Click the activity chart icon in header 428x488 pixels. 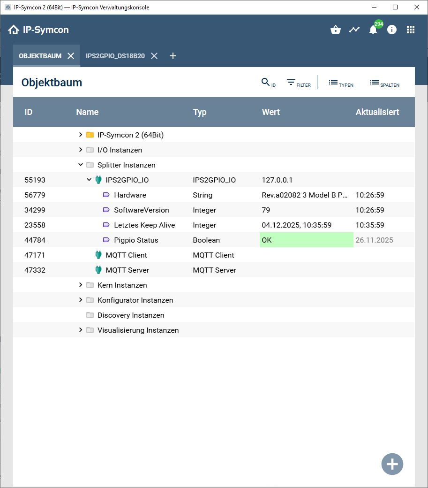pyautogui.click(x=354, y=30)
